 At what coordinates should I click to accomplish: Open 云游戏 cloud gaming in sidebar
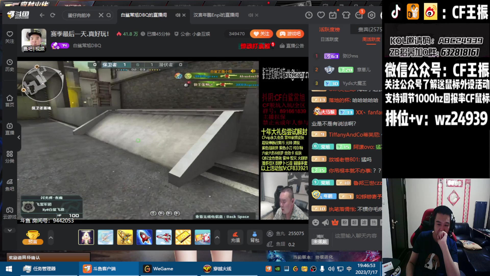tap(10, 213)
